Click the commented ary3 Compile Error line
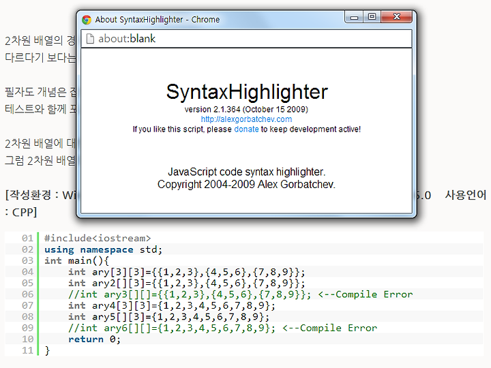 pos(241,294)
